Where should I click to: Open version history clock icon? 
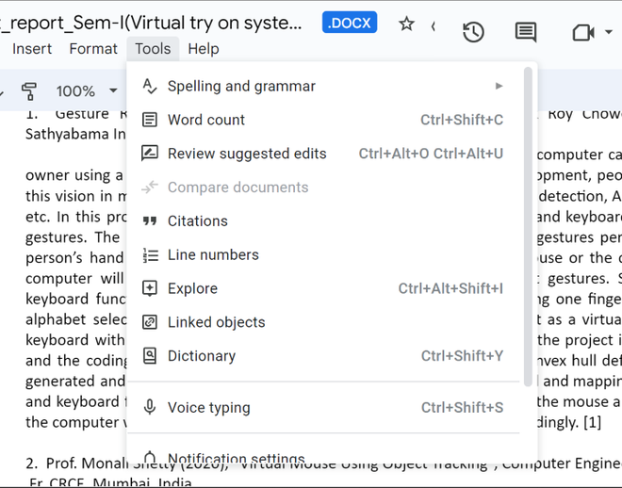coord(473,31)
